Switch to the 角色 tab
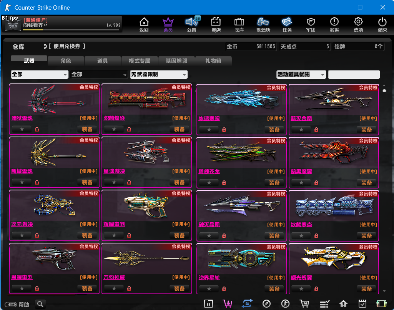Viewport: 394px width, 310px height. click(66, 61)
